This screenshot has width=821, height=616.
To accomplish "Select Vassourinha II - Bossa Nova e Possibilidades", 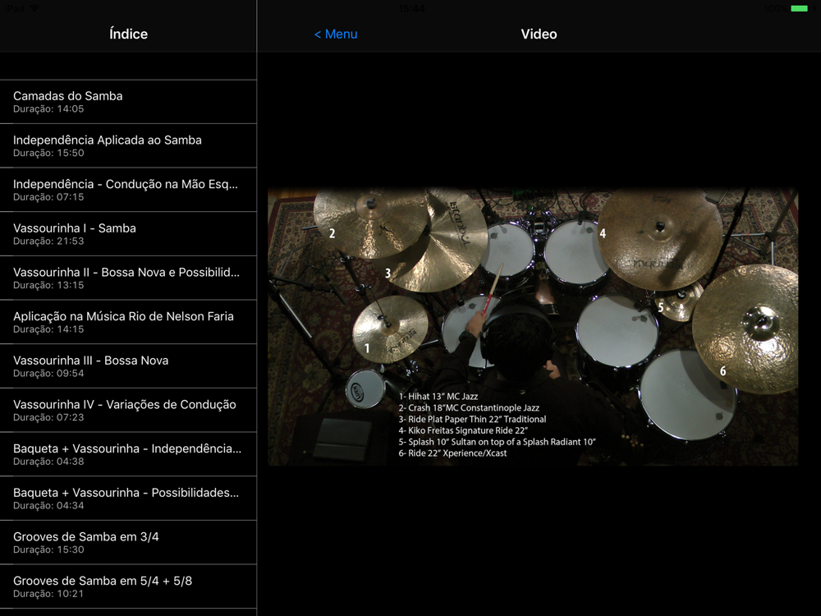I will [x=128, y=278].
